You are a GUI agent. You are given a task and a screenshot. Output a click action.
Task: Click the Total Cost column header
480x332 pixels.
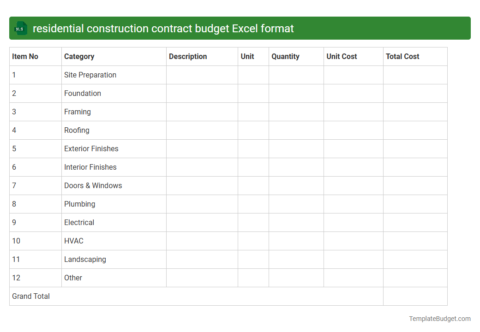click(402, 56)
